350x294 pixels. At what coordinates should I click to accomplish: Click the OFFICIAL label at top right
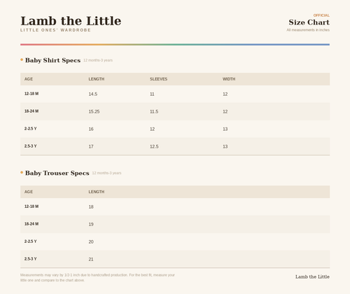pyautogui.click(x=321, y=15)
